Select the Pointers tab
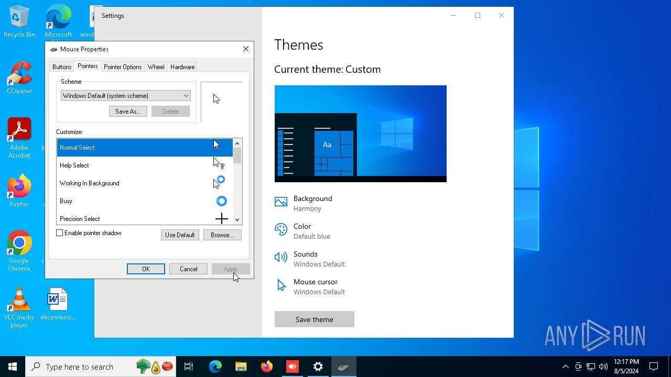671x377 pixels. click(x=88, y=66)
